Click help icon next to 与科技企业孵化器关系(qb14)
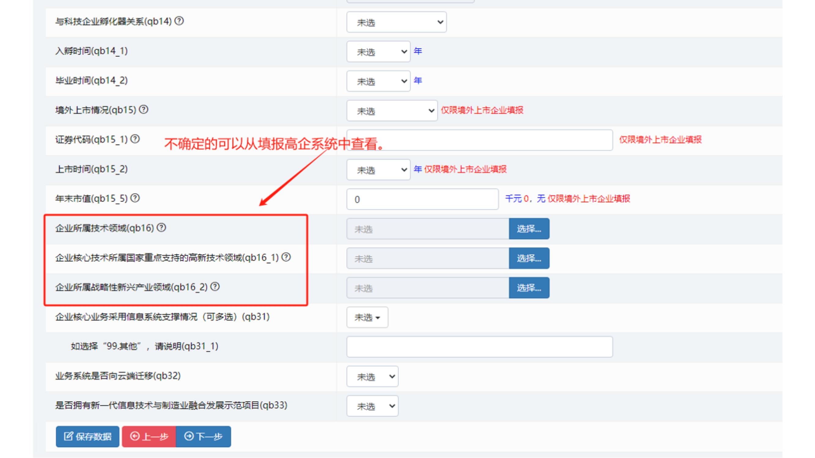Screen dimensions: 815x458 [179, 21]
